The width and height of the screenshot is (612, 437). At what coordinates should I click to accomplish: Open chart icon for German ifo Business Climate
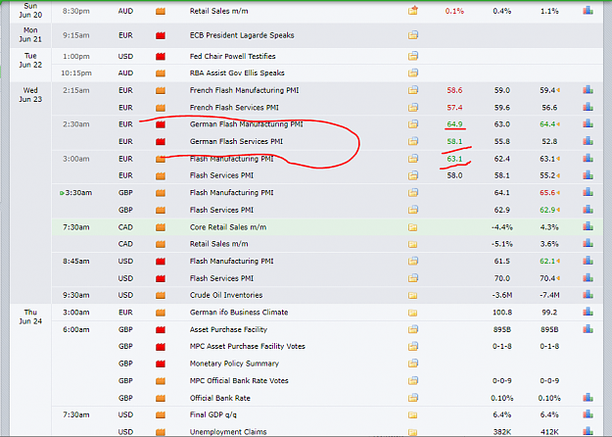tap(588, 312)
